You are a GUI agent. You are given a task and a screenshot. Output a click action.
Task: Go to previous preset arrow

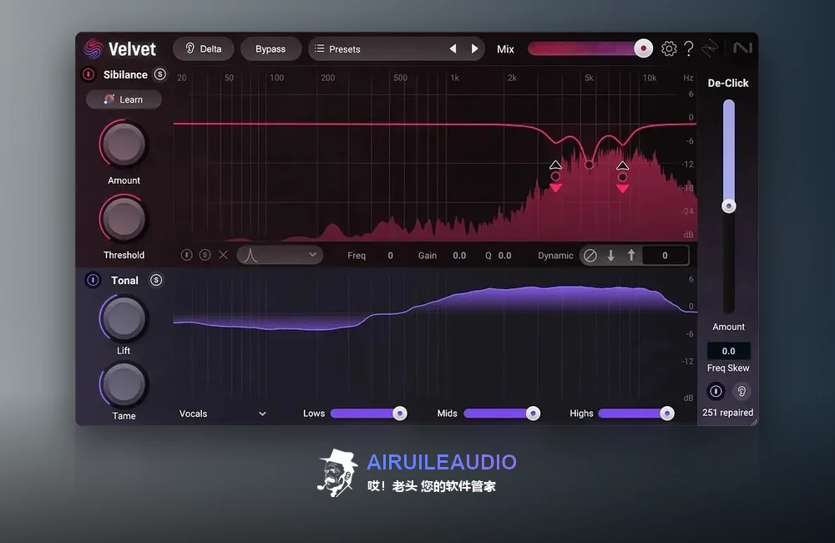pos(453,49)
